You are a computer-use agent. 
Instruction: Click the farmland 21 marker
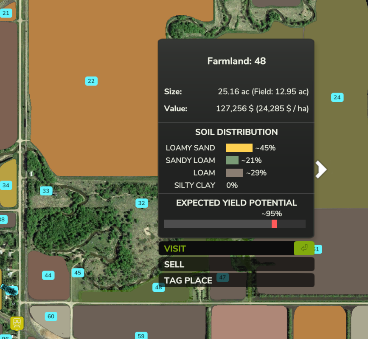tap(6, 13)
